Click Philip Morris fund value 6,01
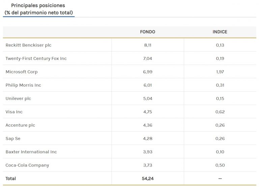The image size is (259, 187). pos(148,85)
